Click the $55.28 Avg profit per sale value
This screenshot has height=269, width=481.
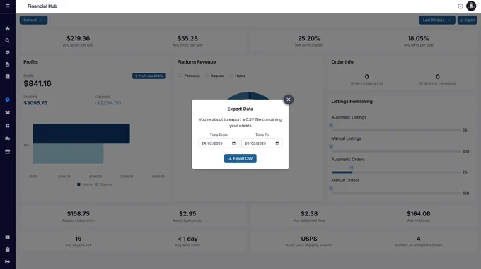[x=187, y=38]
